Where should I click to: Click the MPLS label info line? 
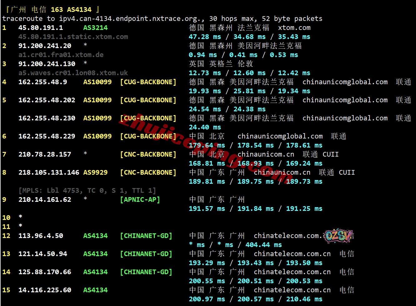[87, 191]
